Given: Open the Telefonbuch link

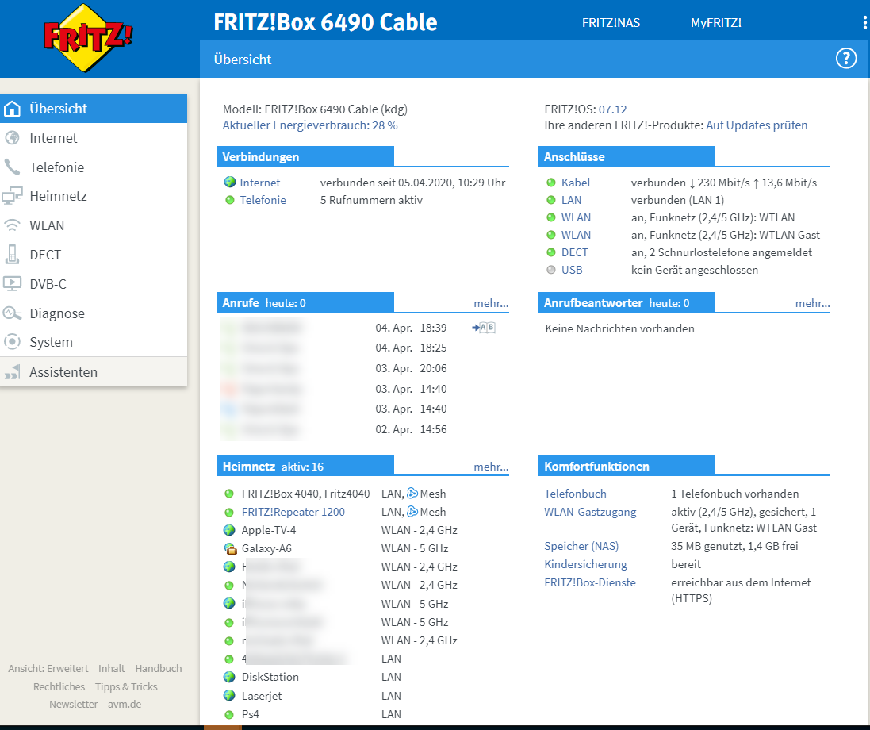Looking at the screenshot, I should (x=576, y=494).
